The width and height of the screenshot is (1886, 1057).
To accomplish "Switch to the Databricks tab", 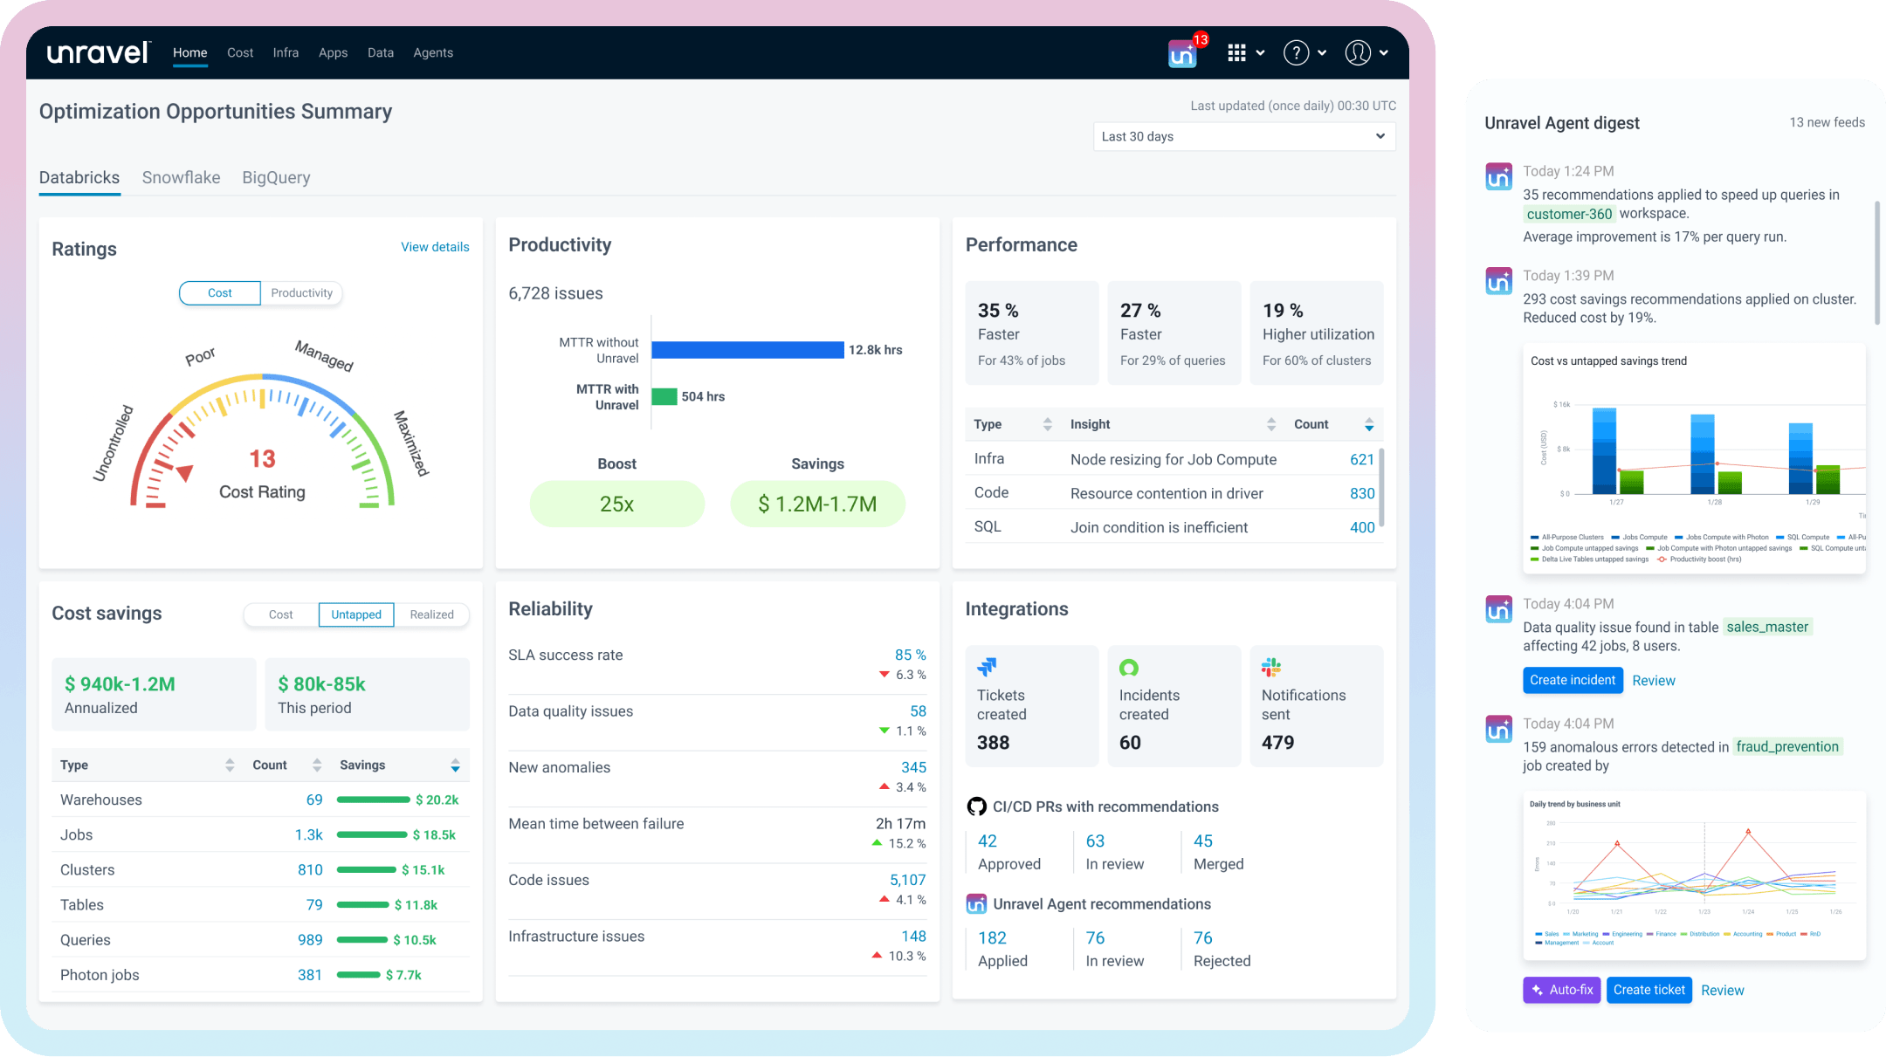I will [79, 178].
